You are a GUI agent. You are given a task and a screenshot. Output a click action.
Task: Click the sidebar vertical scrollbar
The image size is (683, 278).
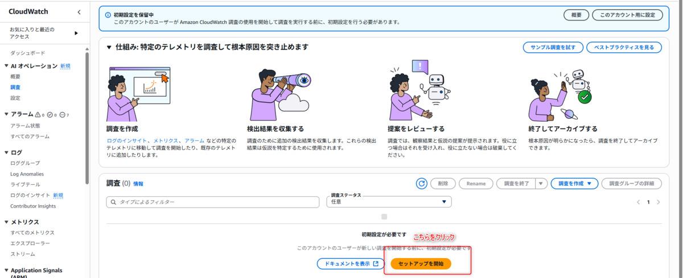tap(87, 117)
